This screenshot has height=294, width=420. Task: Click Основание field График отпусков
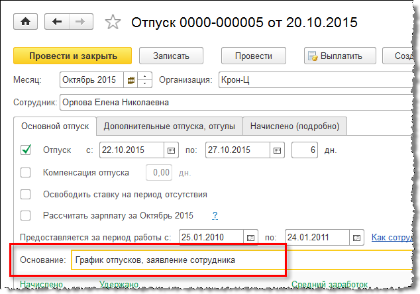click(242, 260)
